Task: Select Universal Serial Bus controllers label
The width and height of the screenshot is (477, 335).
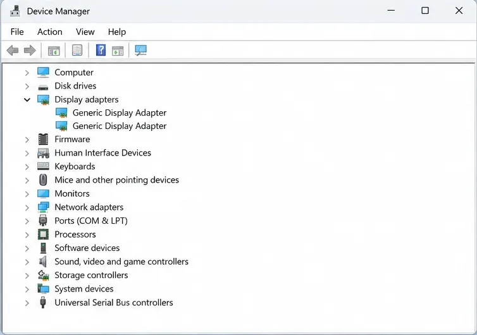Action: tap(114, 303)
